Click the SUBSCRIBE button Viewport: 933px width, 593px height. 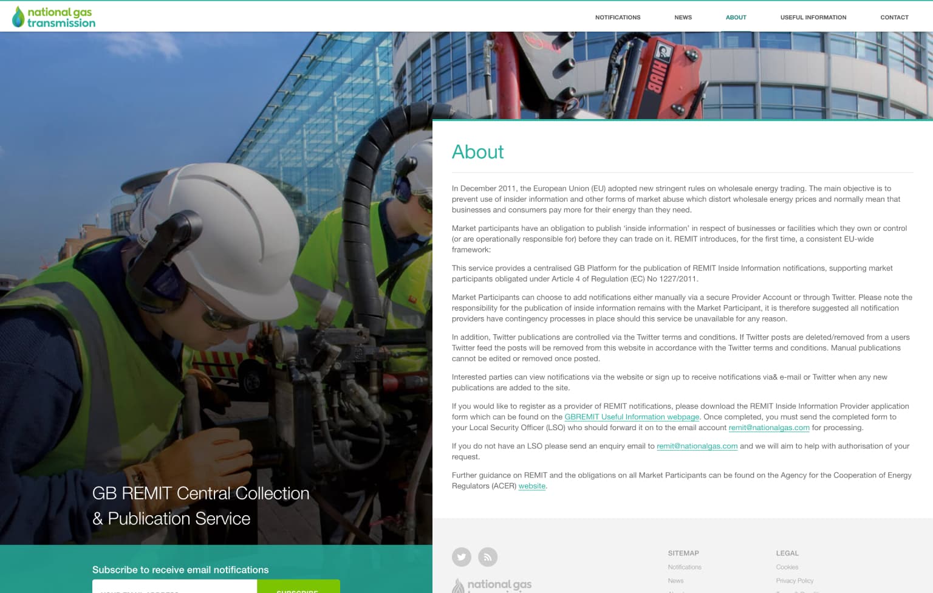coord(298,590)
